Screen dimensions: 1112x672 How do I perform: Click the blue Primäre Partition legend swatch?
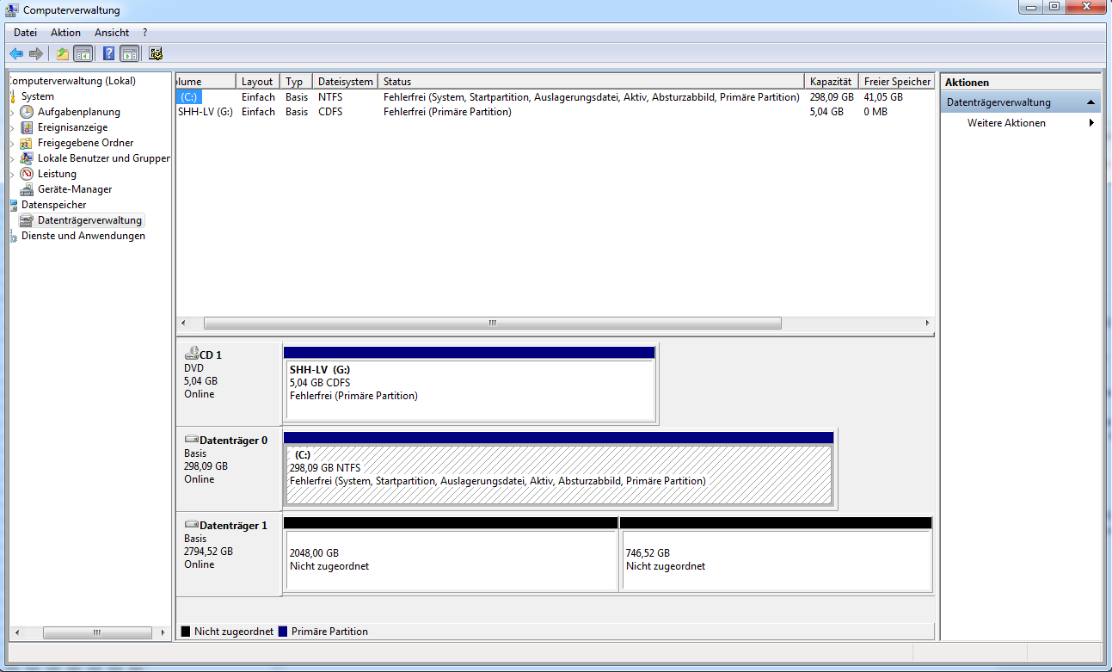283,632
